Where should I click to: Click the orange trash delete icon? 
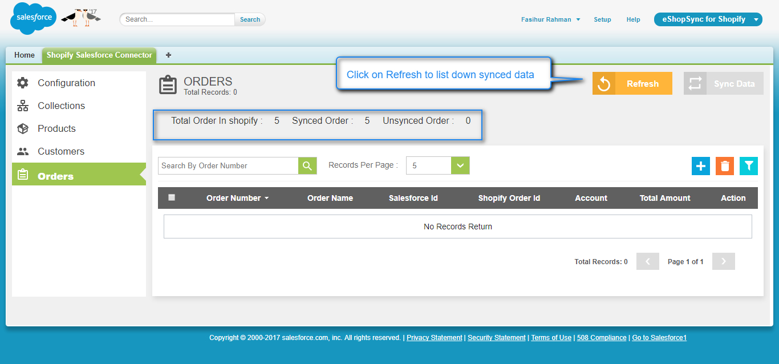(725, 166)
